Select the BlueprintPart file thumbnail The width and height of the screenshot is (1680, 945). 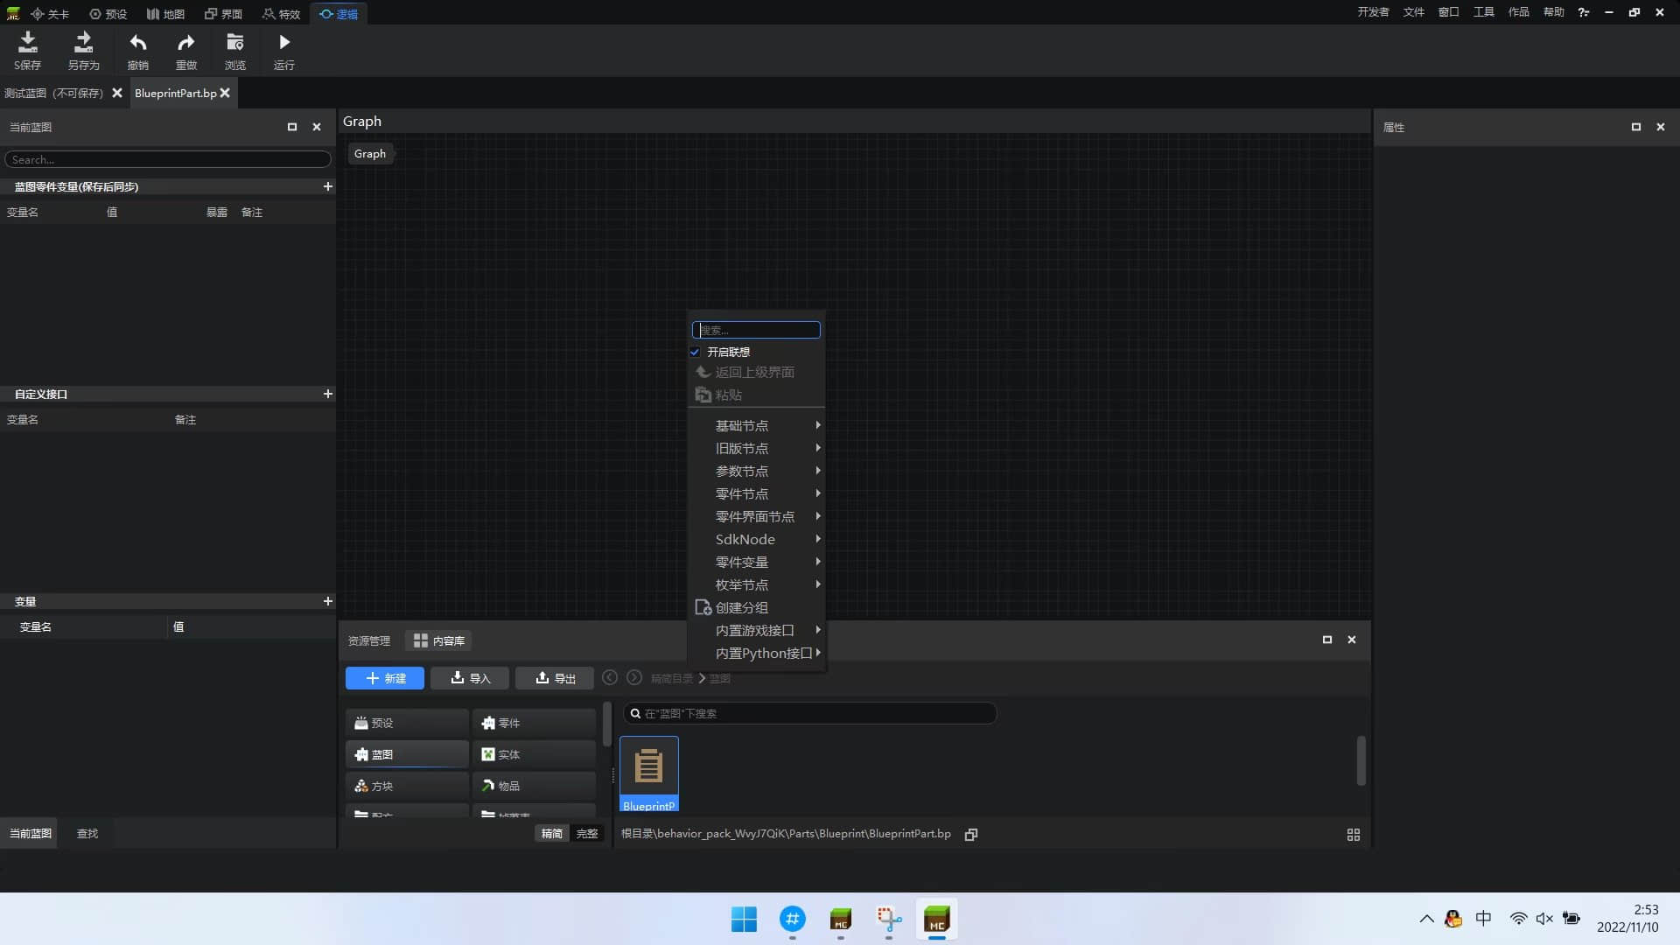coord(649,773)
